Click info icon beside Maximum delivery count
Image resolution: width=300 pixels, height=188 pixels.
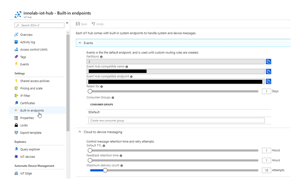[121, 166]
